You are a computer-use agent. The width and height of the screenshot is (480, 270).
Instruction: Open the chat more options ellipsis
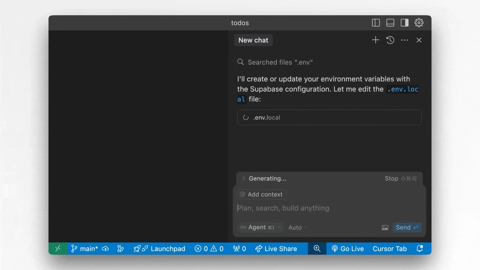pyautogui.click(x=405, y=40)
